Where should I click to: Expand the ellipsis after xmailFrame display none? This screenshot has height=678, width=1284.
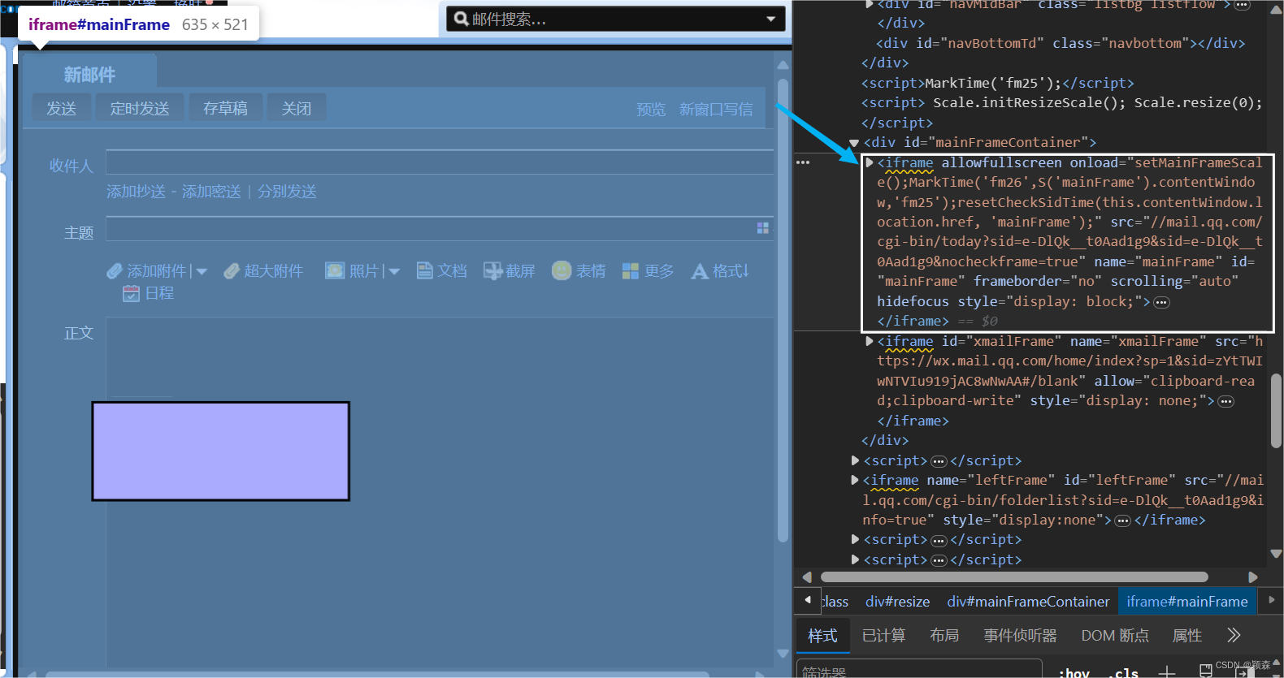coord(1226,401)
